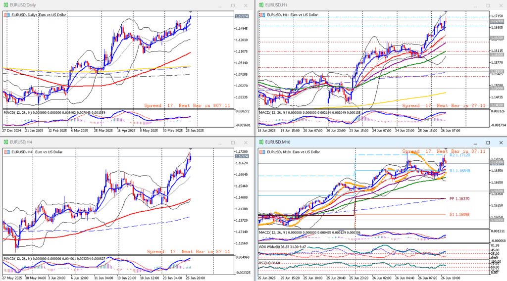Minimize the EURUSD,H1 chart window
Screen dimensions: 507x281
475,5
